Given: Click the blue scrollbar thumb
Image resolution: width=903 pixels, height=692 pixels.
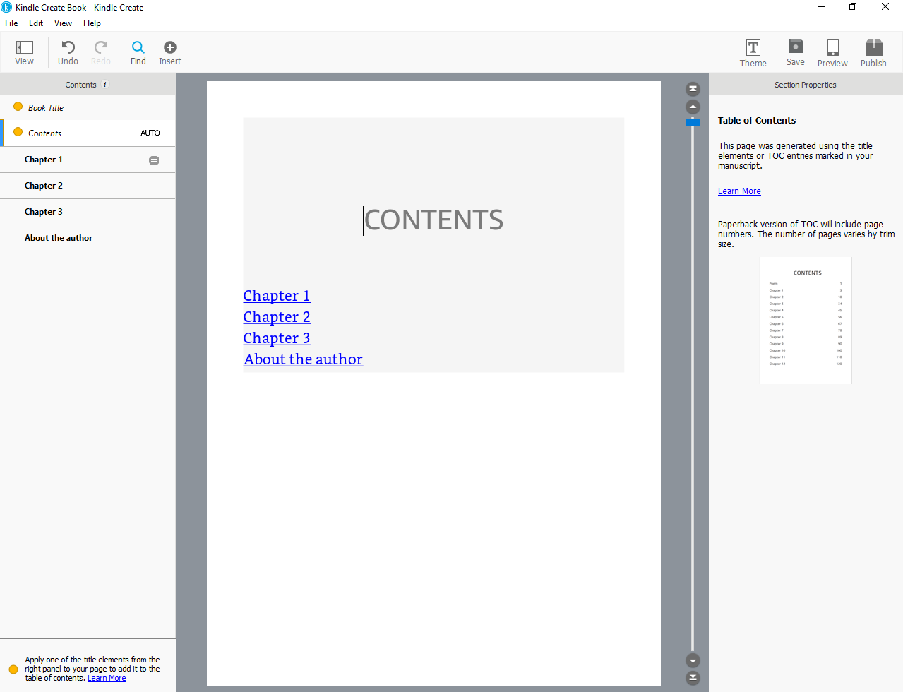Looking at the screenshot, I should coord(692,121).
